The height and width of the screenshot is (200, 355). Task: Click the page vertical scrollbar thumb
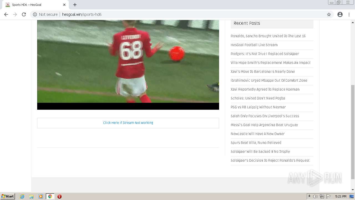353,132
